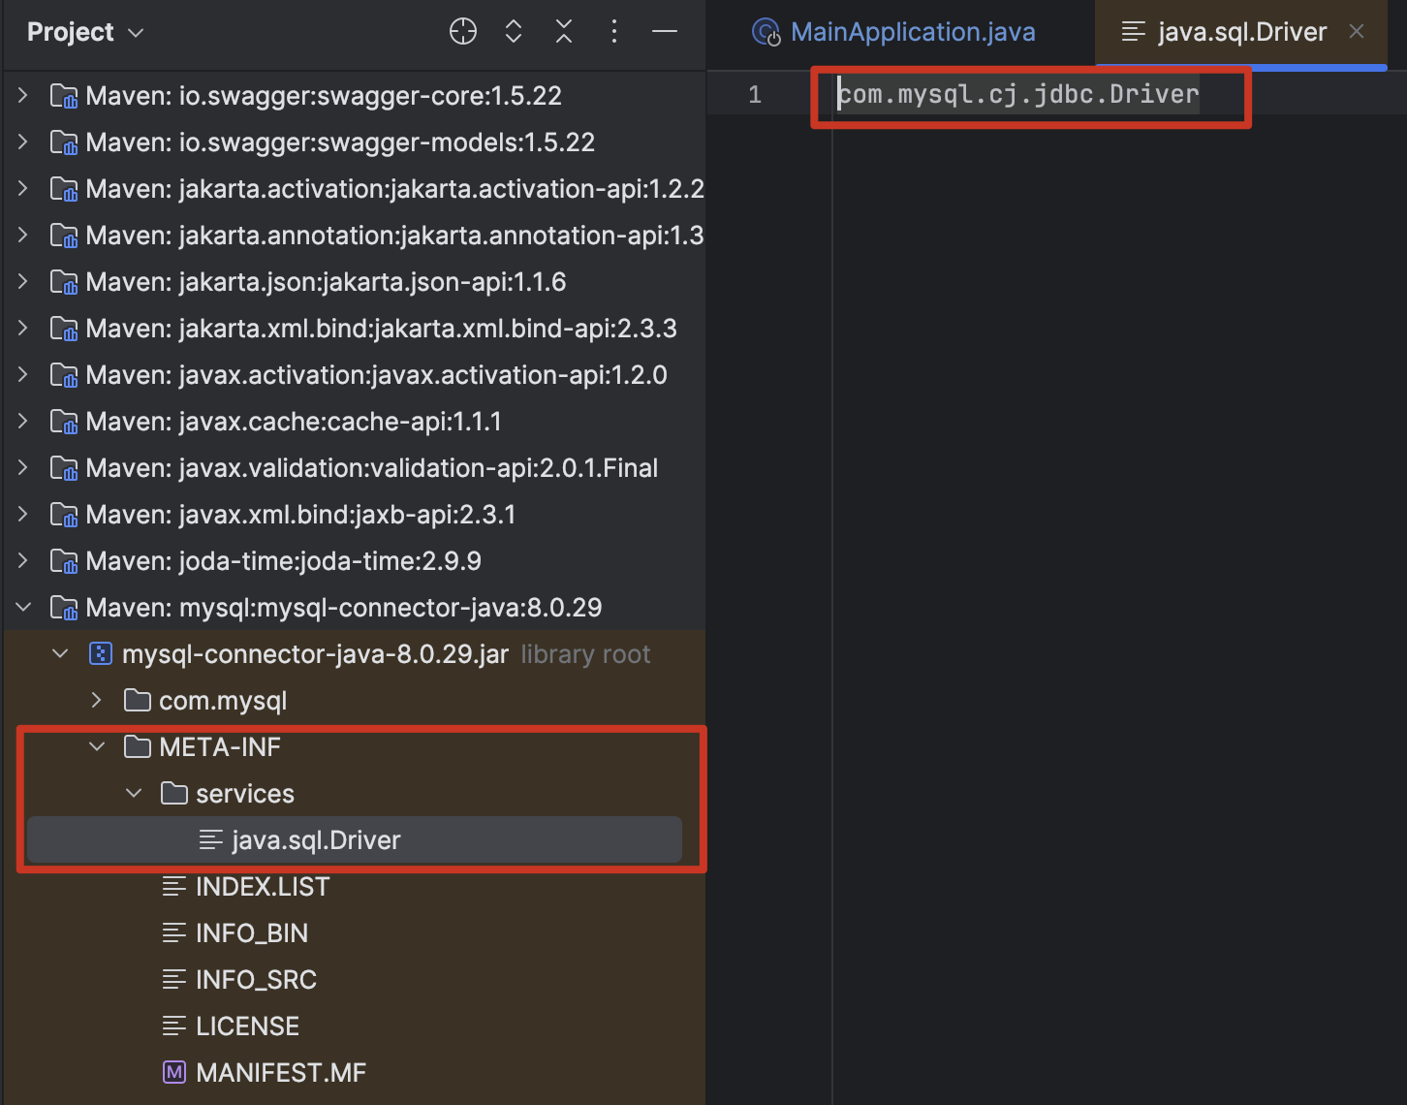Expand Maven: jakarta.xml.bind-api:2.3.3 node

click(x=23, y=328)
